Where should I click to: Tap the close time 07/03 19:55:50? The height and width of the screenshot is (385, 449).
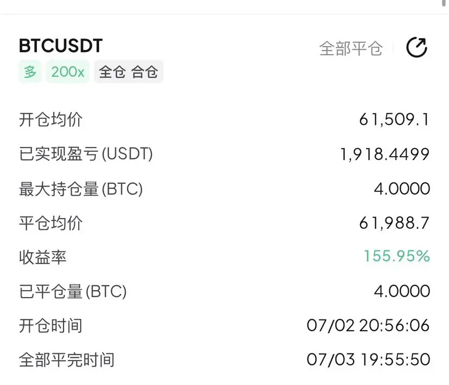pyautogui.click(x=368, y=360)
